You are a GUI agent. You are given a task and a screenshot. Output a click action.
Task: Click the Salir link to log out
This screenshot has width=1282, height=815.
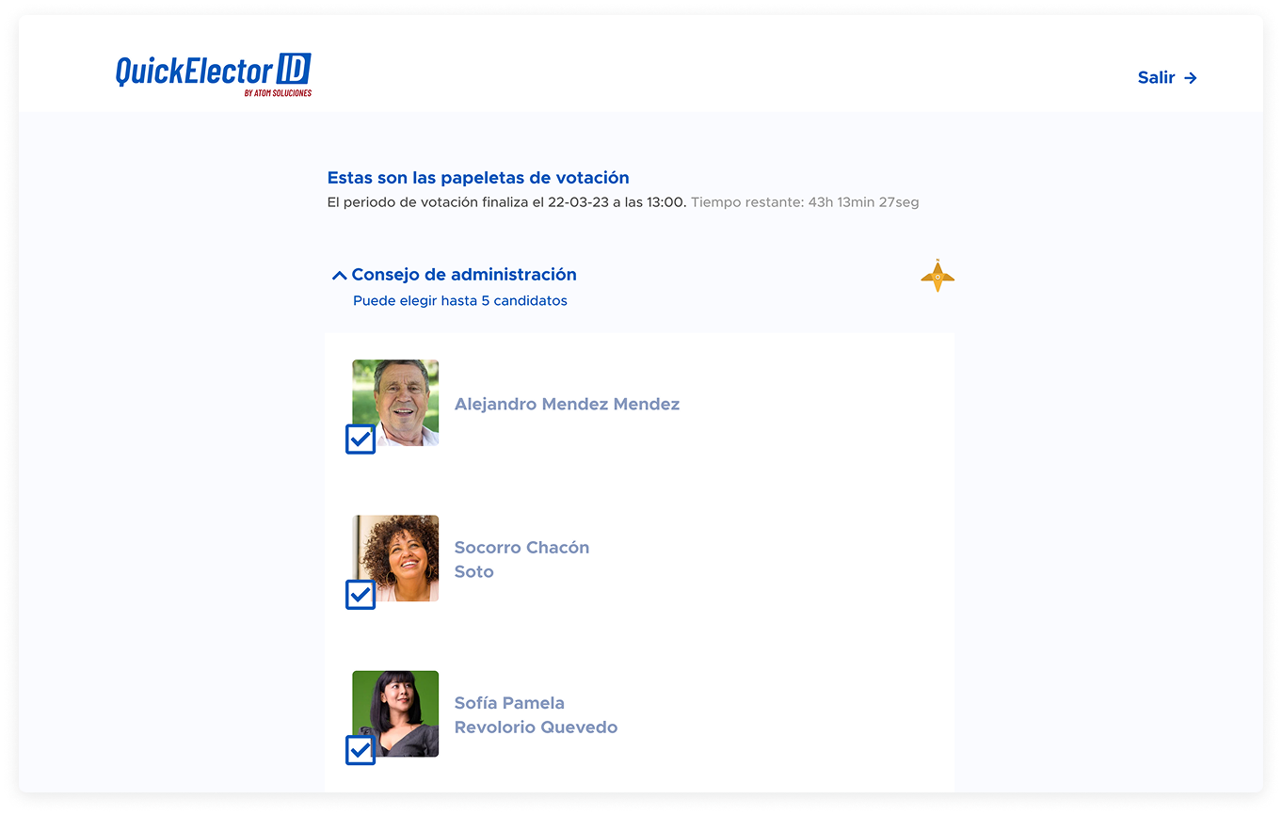1156,78
